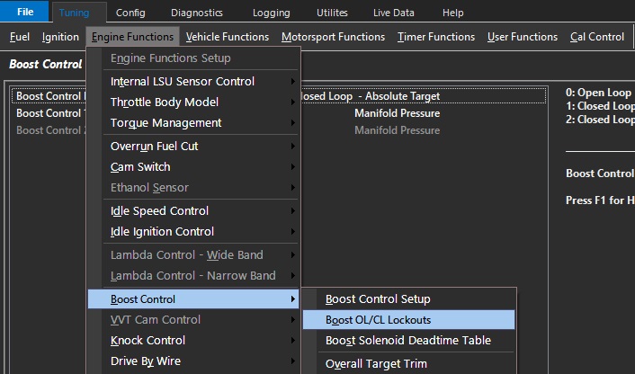Screen dimensions: 635x374
Task: Open the Motorsport Functions menu
Action: pyautogui.click(x=333, y=37)
